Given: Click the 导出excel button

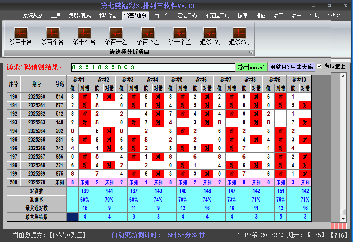Looking at the screenshot, I should 251,67.
